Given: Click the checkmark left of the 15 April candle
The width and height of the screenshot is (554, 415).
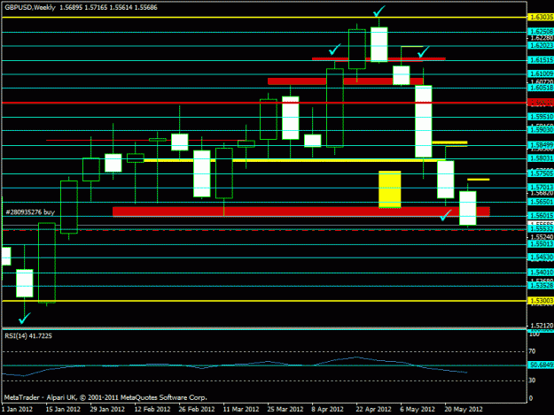Looking at the screenshot, I should [334, 50].
